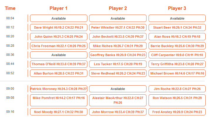Open Alastair MacArthur's 09:08 booking
The image size is (213, 118).
118,100
